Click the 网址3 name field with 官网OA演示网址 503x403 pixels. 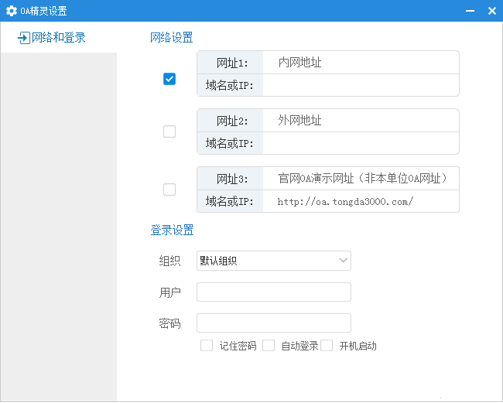click(x=360, y=179)
